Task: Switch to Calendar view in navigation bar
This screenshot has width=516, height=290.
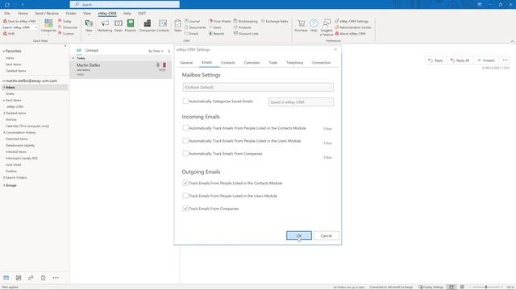Action: [x=19, y=278]
